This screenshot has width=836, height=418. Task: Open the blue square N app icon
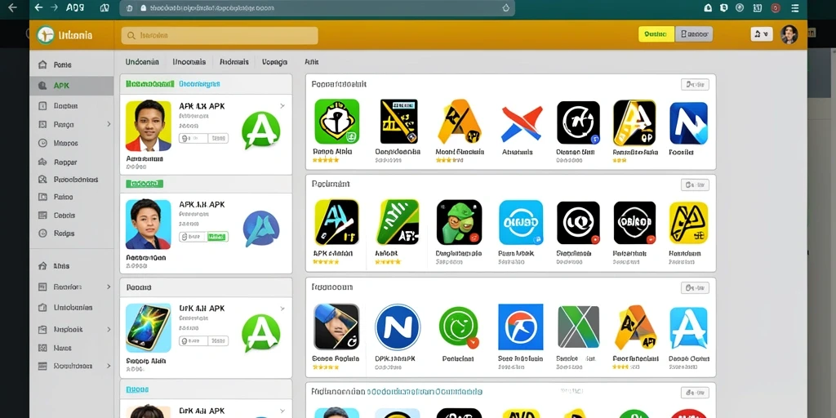688,123
